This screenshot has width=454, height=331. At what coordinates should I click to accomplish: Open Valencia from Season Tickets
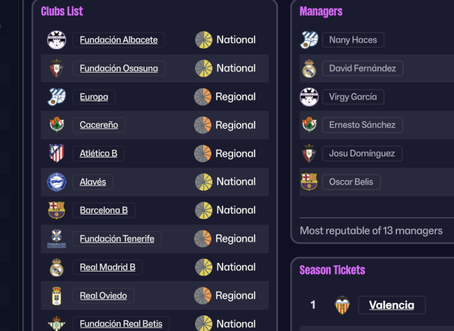pos(391,305)
